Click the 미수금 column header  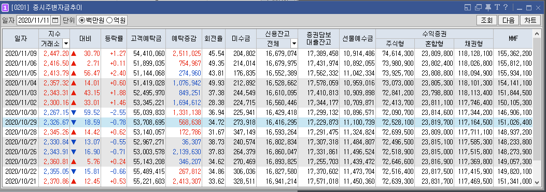[x=241, y=39]
